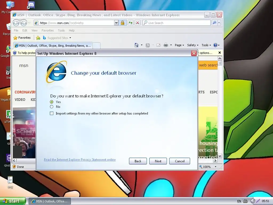273x205 pixels.
Task: Click in the Live Search input field
Action: 177,23
